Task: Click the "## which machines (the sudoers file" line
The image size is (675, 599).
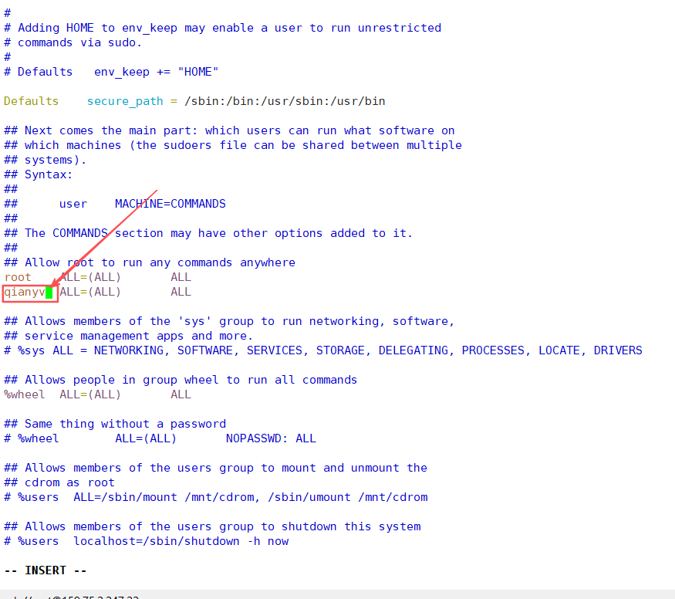Action: point(233,145)
